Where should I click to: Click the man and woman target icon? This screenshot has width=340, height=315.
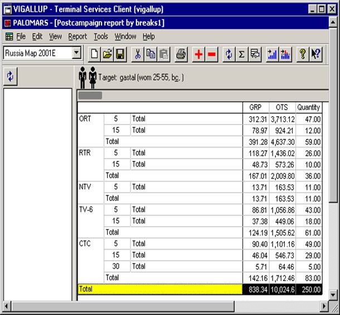pos(88,78)
